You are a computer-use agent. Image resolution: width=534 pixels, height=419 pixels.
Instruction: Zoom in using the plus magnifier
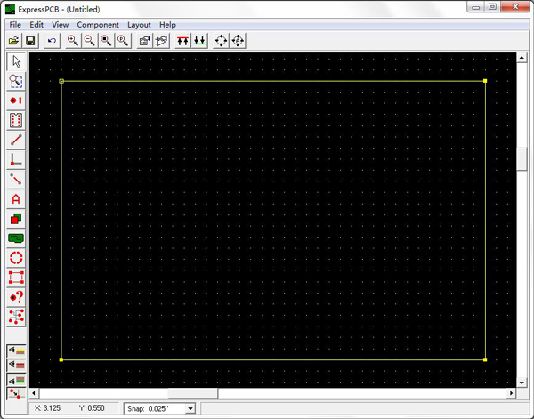coord(73,41)
